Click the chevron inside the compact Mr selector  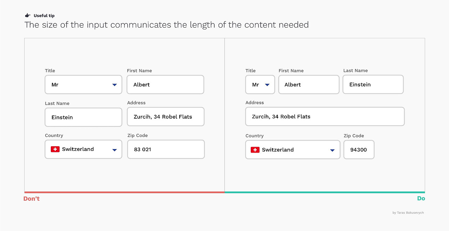267,84
